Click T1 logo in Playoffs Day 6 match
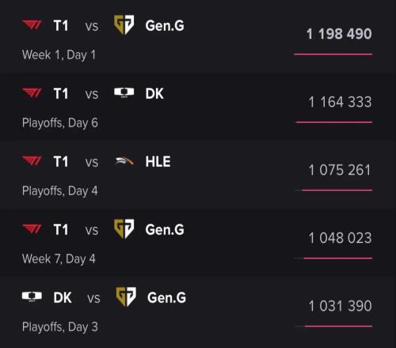 click(32, 93)
